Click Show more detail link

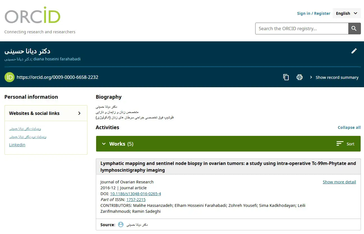(x=339, y=182)
